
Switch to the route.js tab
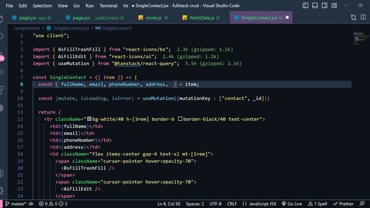coord(153,18)
